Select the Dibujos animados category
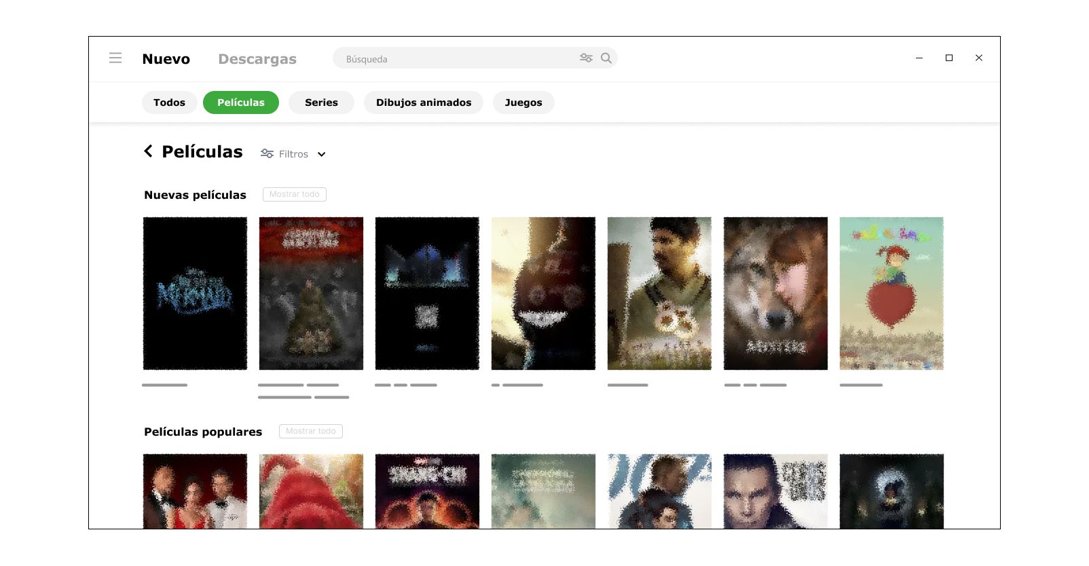The image size is (1089, 566). [x=424, y=102]
